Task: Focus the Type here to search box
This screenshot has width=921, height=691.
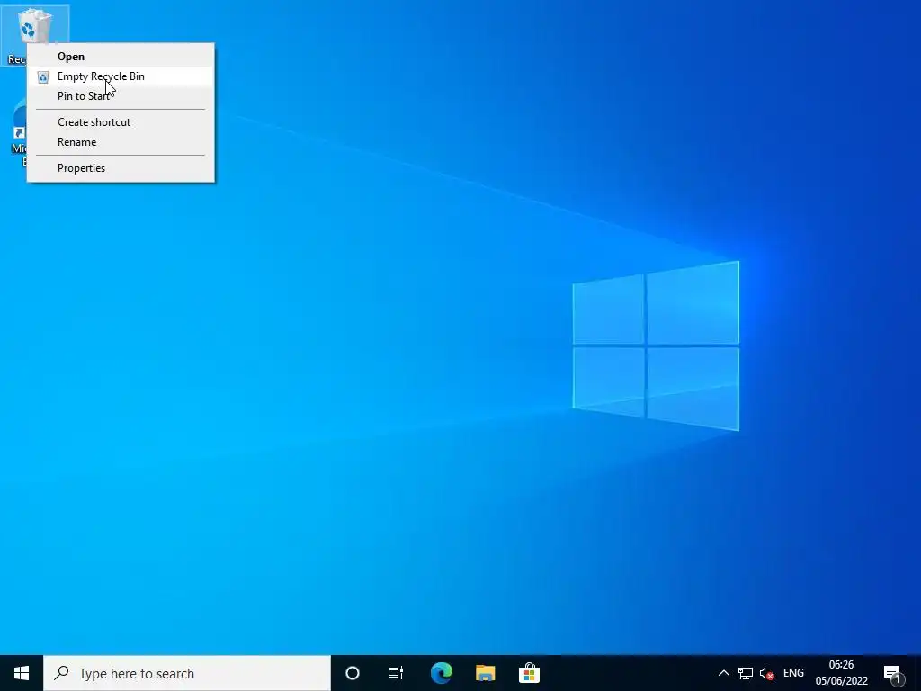Action: 187,673
